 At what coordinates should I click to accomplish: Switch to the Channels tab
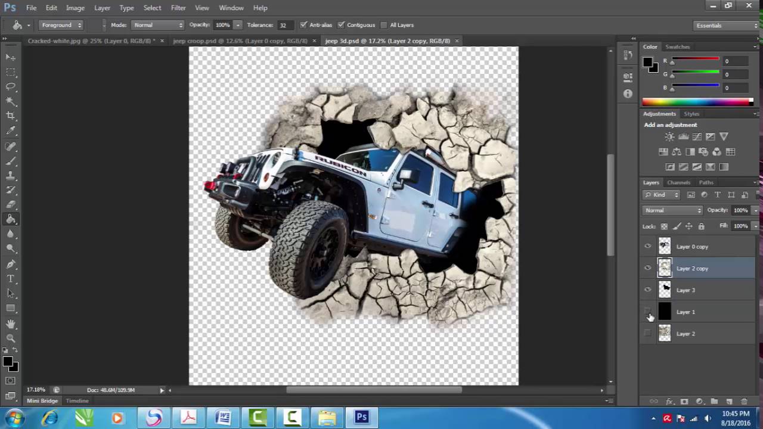[x=678, y=182]
